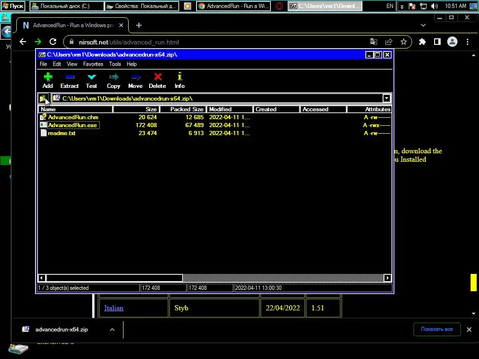Screen dimensions: 479x359
Task: Click the orange media player taskbar icon
Action: coord(188,6)
